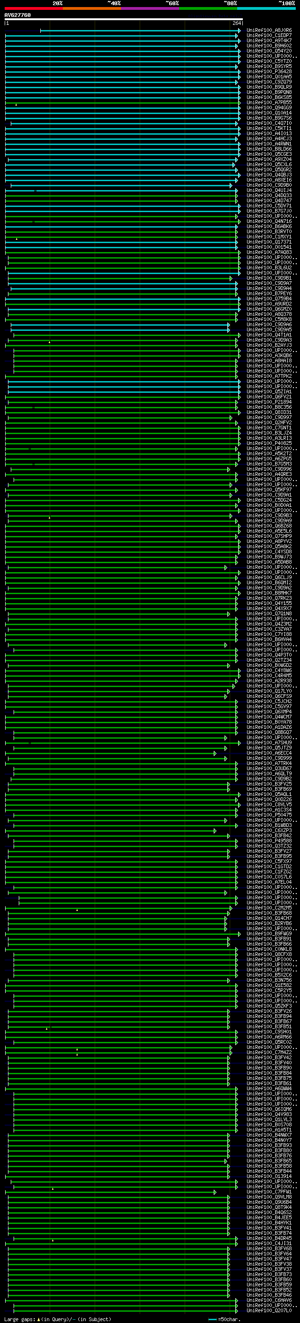Screen dimensions: 300x1323
Task: Click label UniRef100_A7SHU9
Action: coord(269,742)
